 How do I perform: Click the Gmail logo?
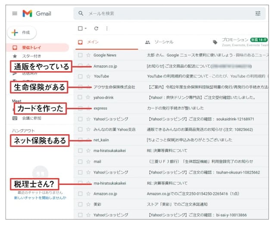click(37, 13)
